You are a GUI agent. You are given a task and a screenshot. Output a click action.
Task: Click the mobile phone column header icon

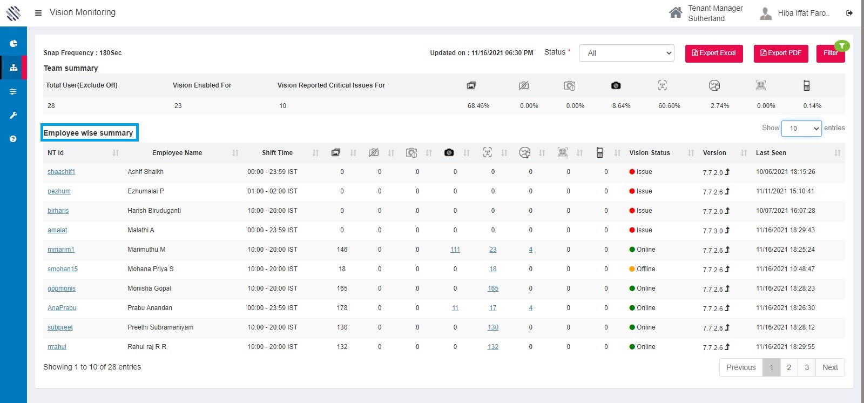tap(599, 153)
